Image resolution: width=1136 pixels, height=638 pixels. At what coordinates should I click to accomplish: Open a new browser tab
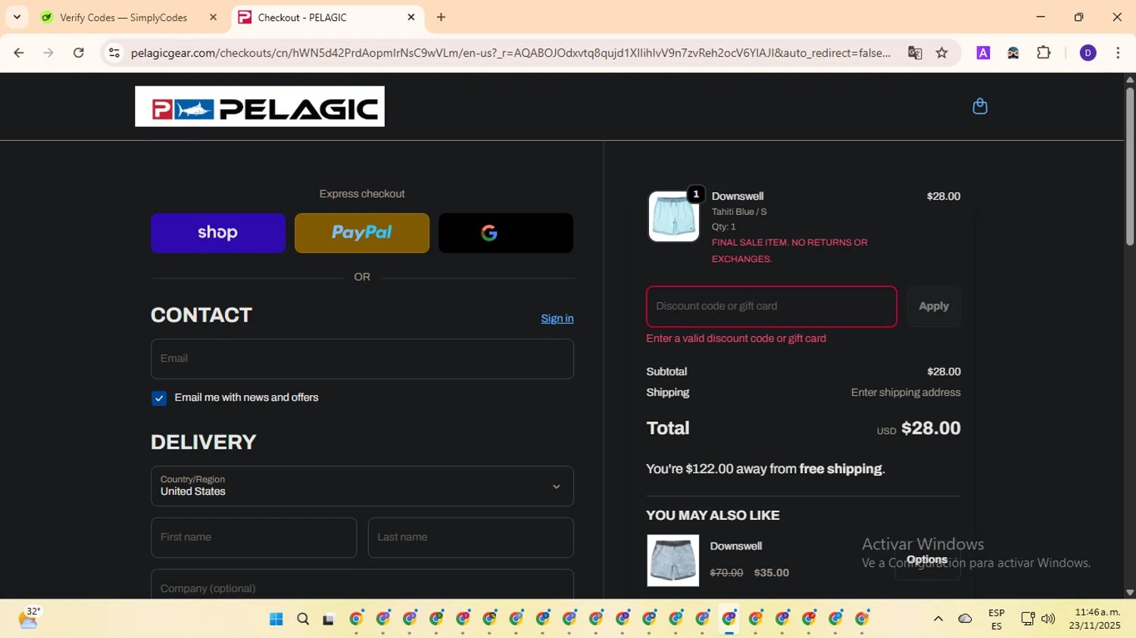point(442,17)
